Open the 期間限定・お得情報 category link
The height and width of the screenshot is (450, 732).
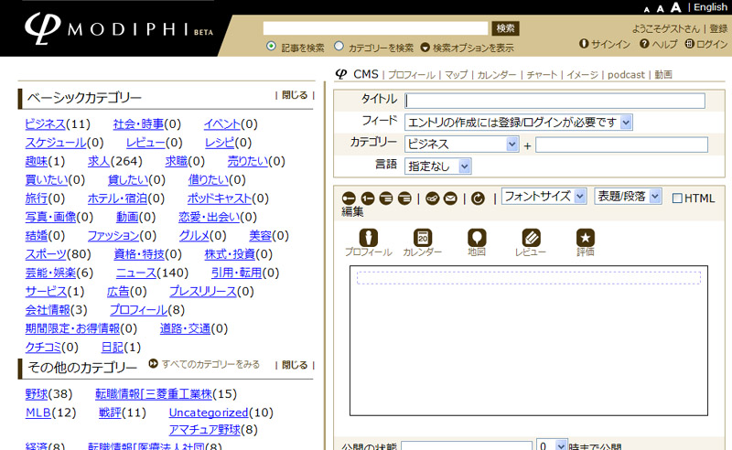click(72, 328)
